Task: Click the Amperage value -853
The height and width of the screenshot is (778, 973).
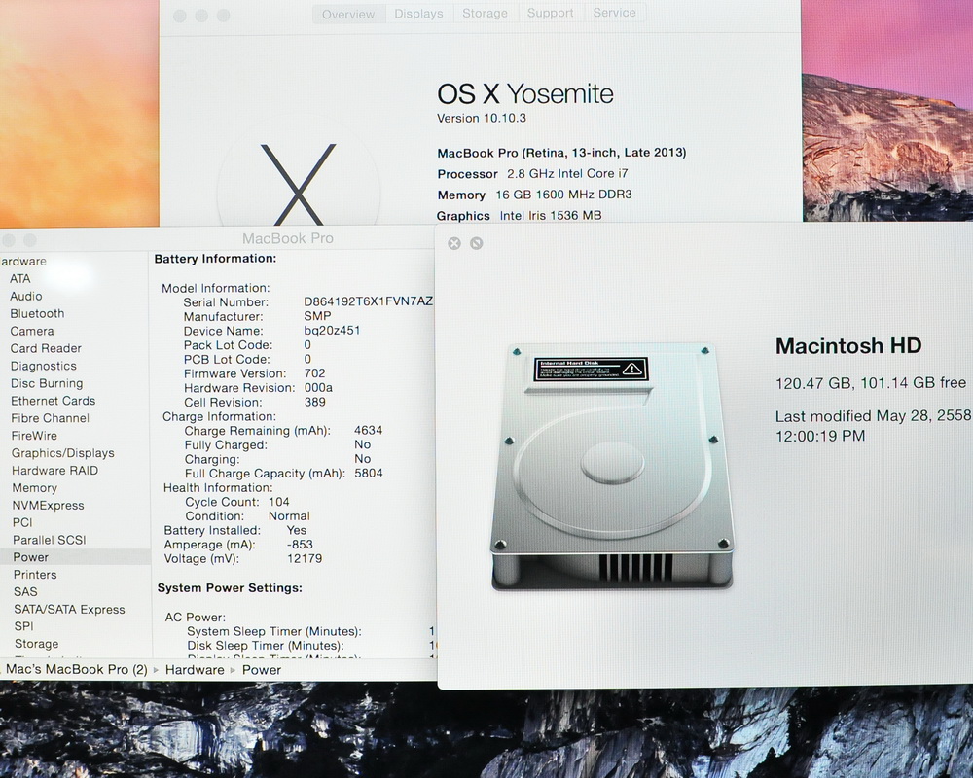Action: click(300, 544)
